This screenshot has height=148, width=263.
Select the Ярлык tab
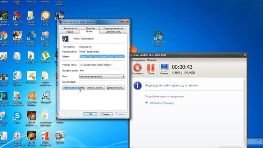tap(90, 31)
